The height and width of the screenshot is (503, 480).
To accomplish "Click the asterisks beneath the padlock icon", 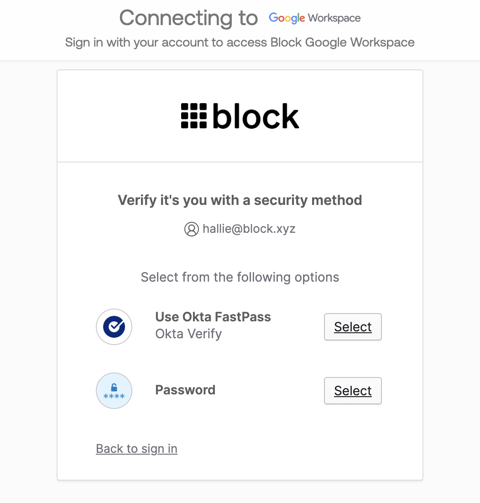I will click(114, 397).
